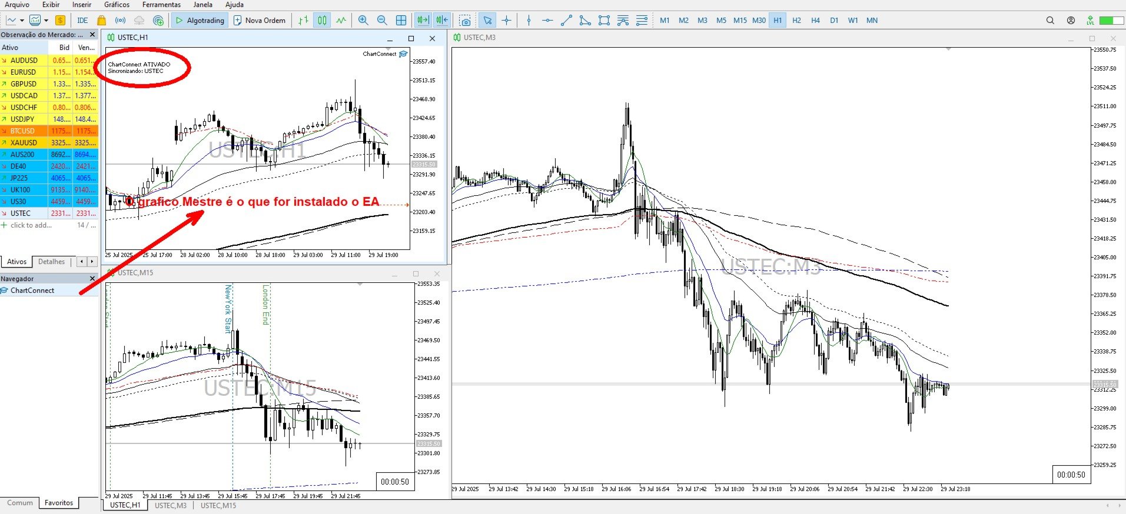The image size is (1126, 514).
Task: Open the objects list tool icon
Action: (x=642, y=21)
